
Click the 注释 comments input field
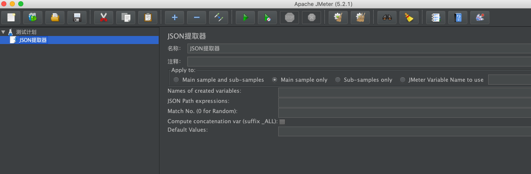pyautogui.click(x=359, y=61)
